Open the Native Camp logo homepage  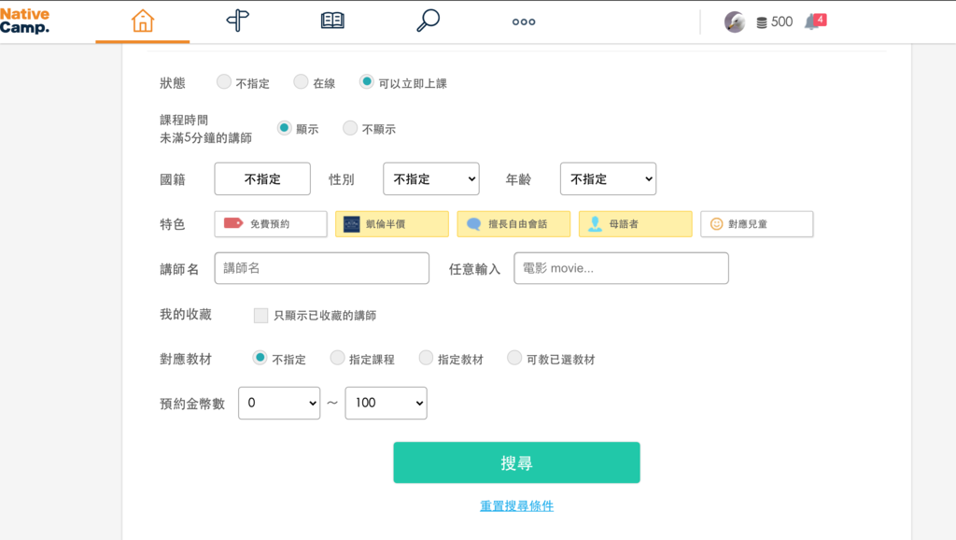[25, 21]
